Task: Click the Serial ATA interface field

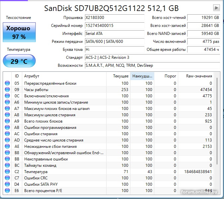Action: (114, 34)
